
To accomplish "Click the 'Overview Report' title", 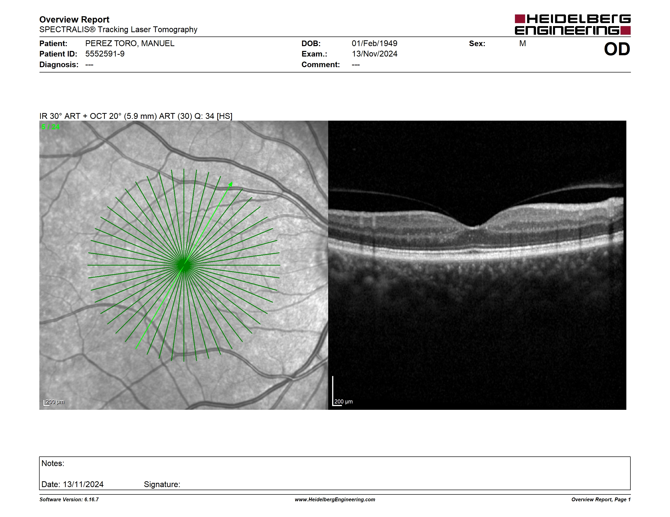I will coord(74,20).
